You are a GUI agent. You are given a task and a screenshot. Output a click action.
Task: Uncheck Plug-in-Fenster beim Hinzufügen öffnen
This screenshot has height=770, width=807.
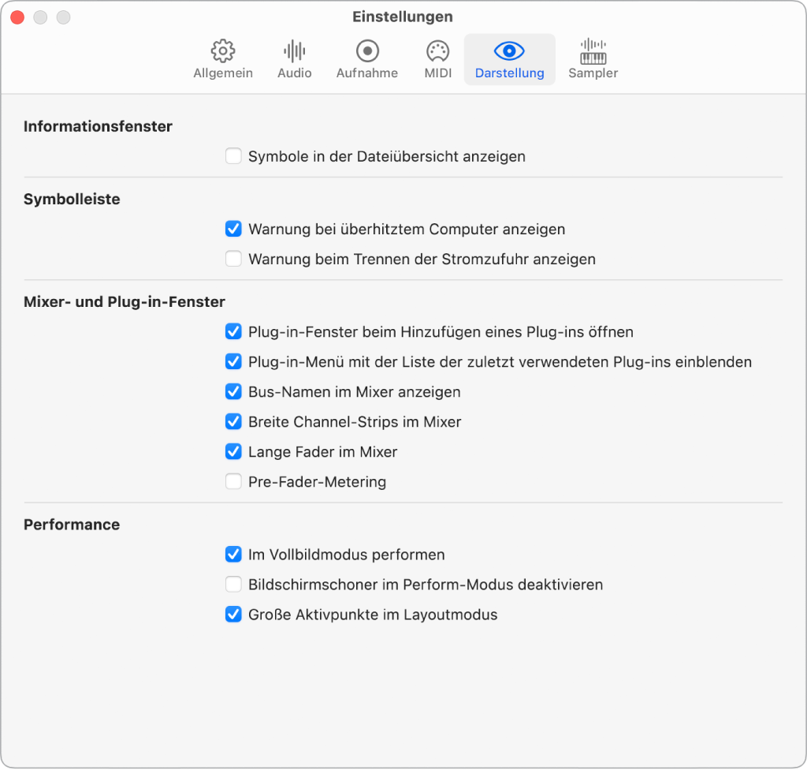click(233, 332)
